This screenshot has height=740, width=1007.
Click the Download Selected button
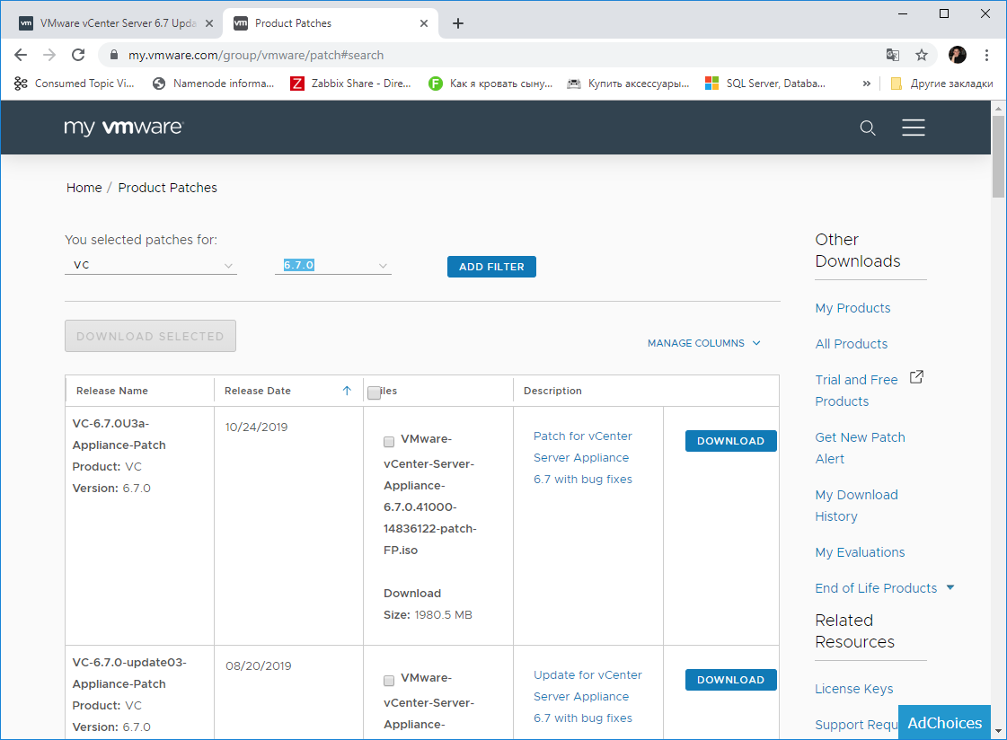(150, 336)
